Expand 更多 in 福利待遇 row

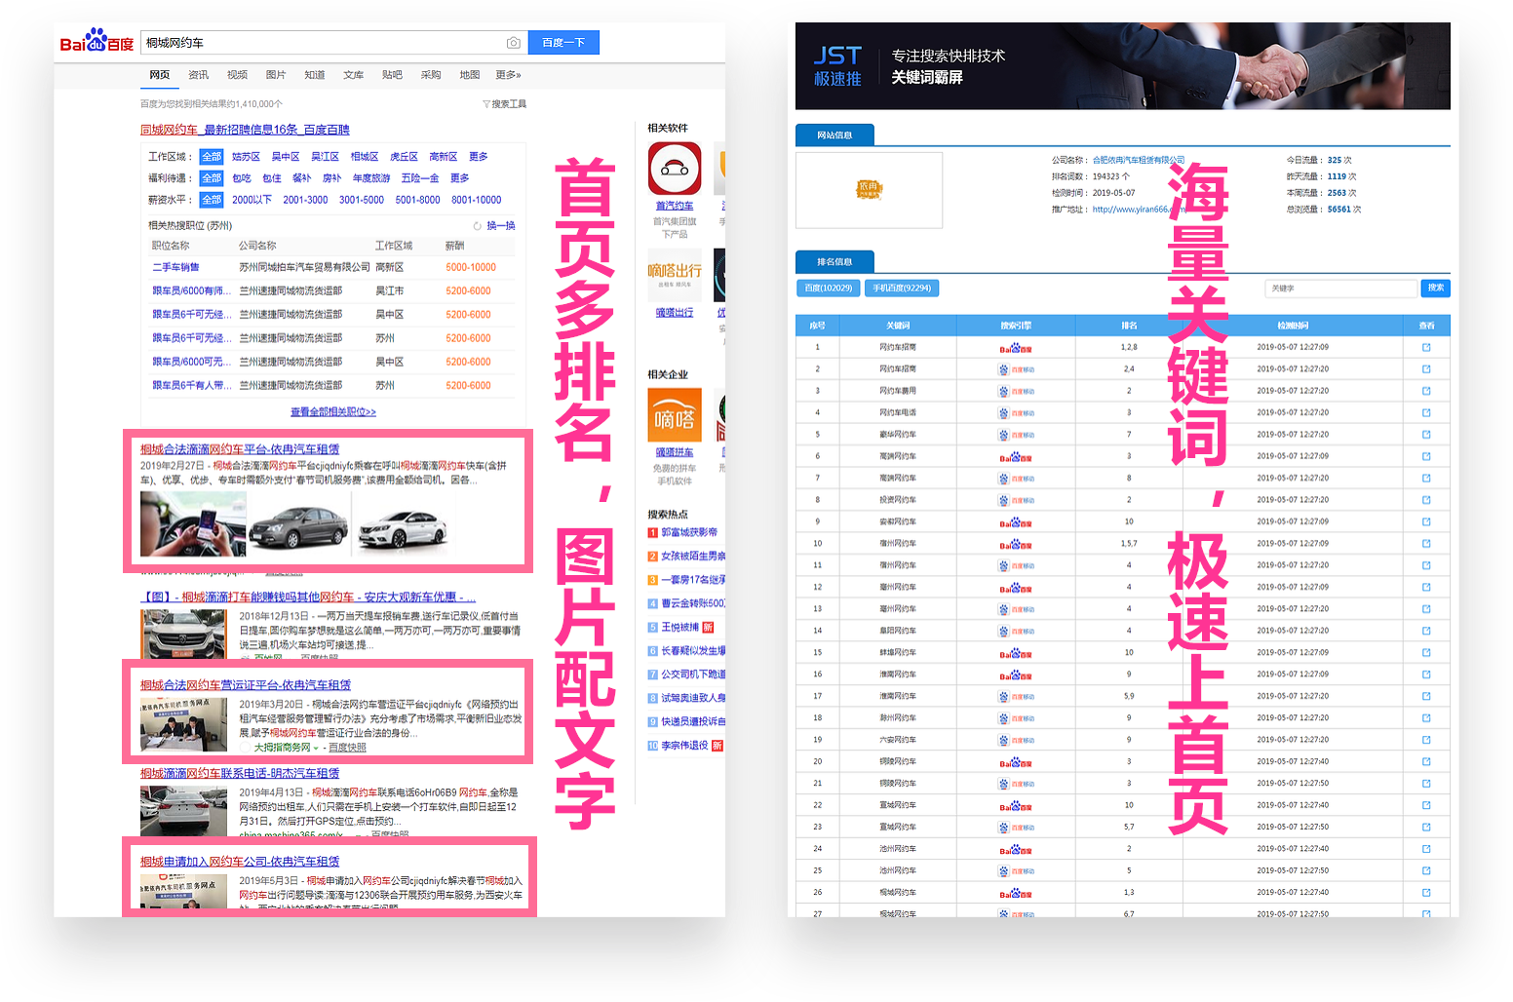coord(460,178)
